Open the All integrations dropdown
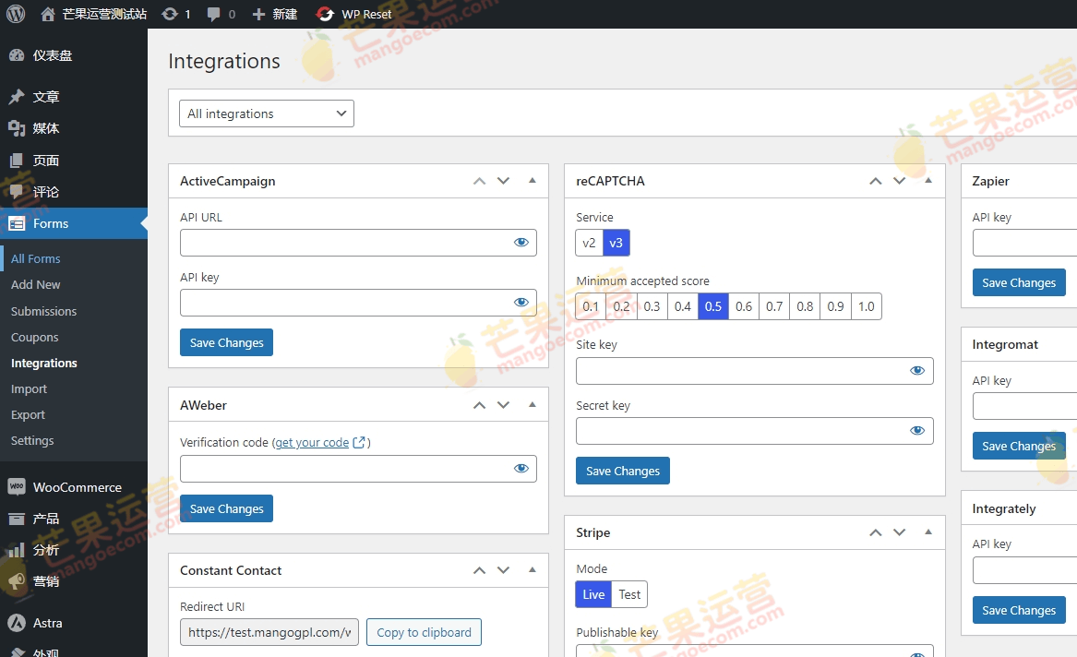 (x=266, y=113)
